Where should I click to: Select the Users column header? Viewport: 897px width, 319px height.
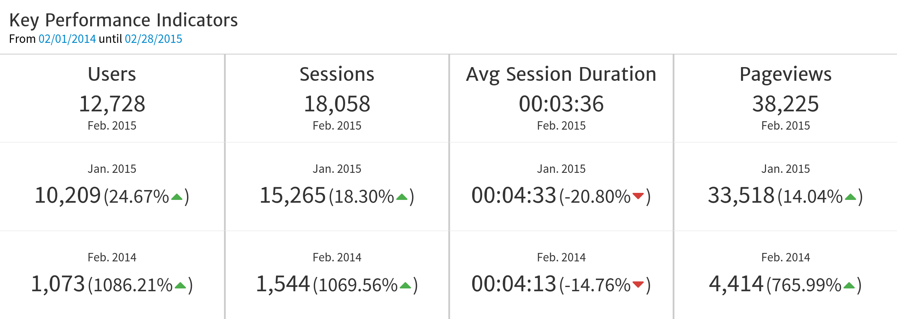coord(112,74)
